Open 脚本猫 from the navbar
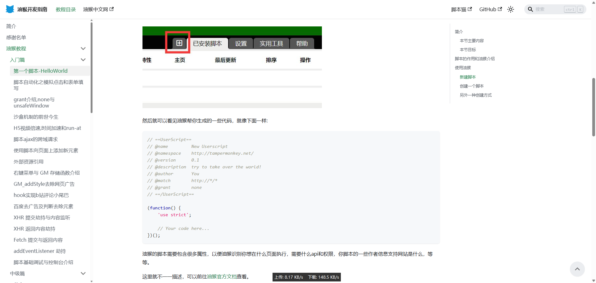Image resolution: width=596 pixels, height=283 pixels. [x=459, y=9]
